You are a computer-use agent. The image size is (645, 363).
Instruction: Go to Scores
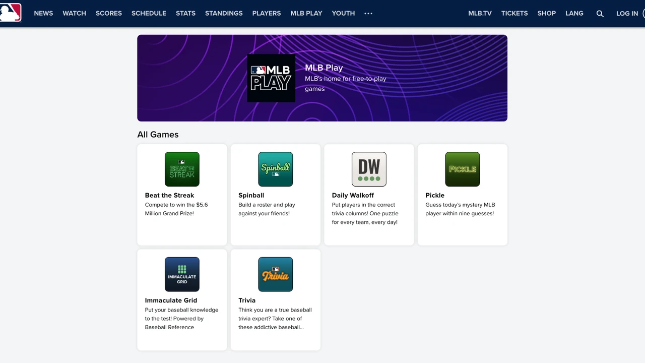click(109, 13)
